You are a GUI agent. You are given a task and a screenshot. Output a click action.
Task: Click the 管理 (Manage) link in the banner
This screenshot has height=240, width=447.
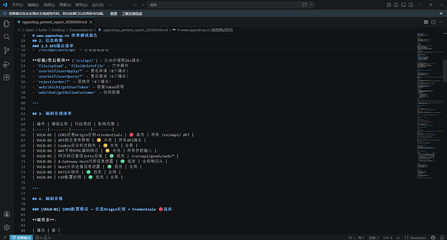click(x=113, y=14)
